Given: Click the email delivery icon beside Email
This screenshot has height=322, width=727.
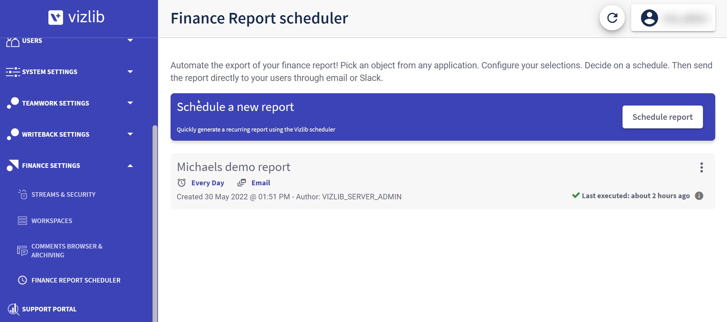Looking at the screenshot, I should (x=242, y=182).
